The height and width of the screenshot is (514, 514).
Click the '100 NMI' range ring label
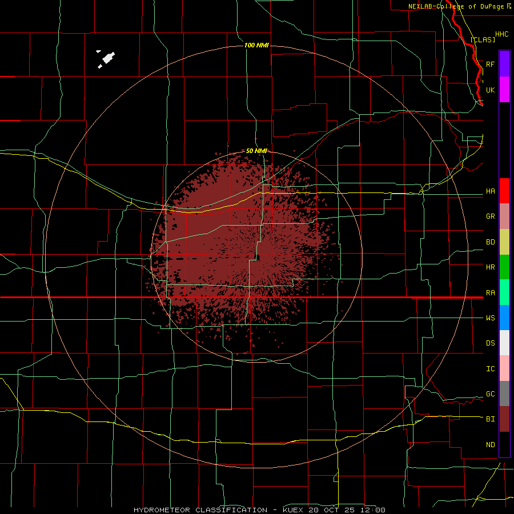click(256, 45)
